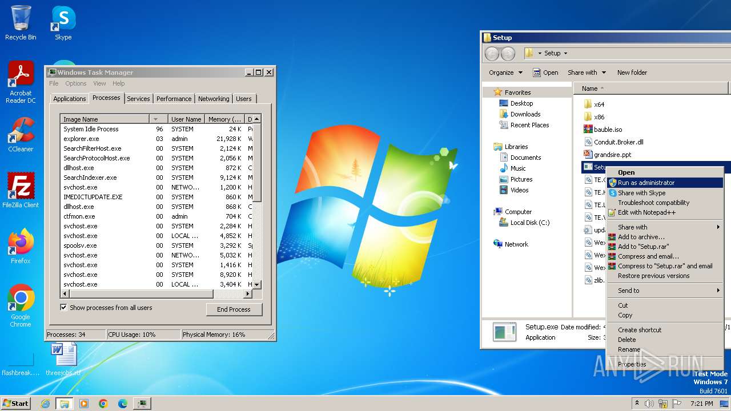This screenshot has height=411, width=731.
Task: Open the Share with toolbar dropdown
Action: (x=587, y=72)
